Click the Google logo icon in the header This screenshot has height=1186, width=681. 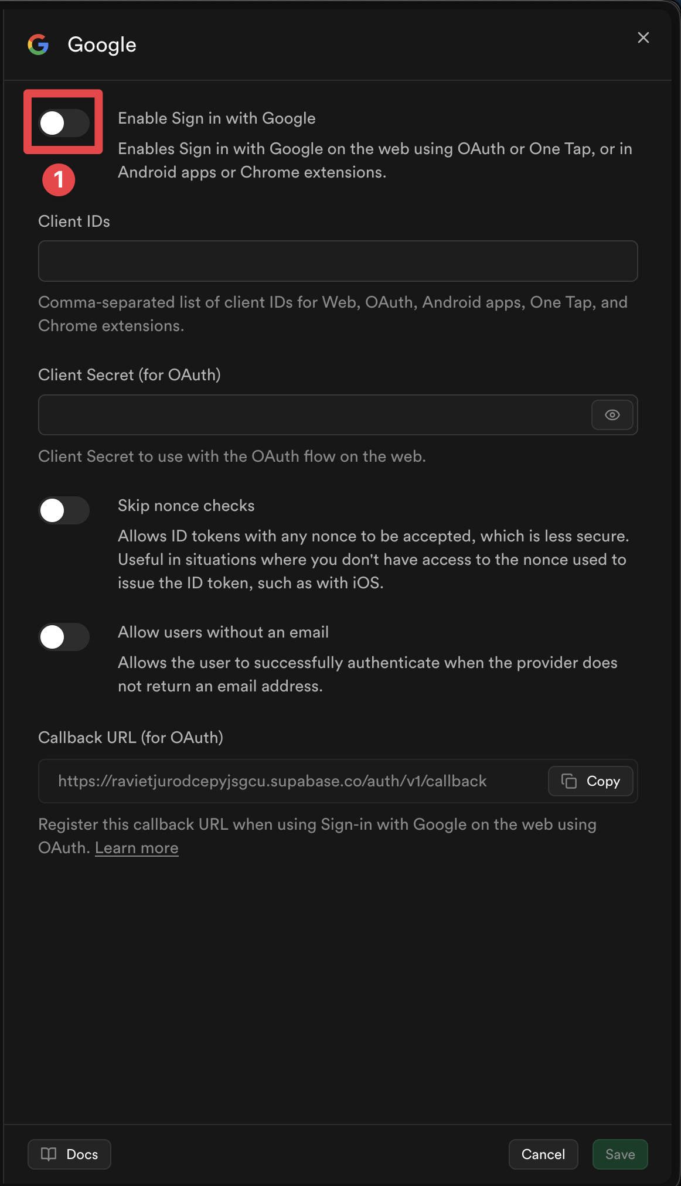(39, 43)
